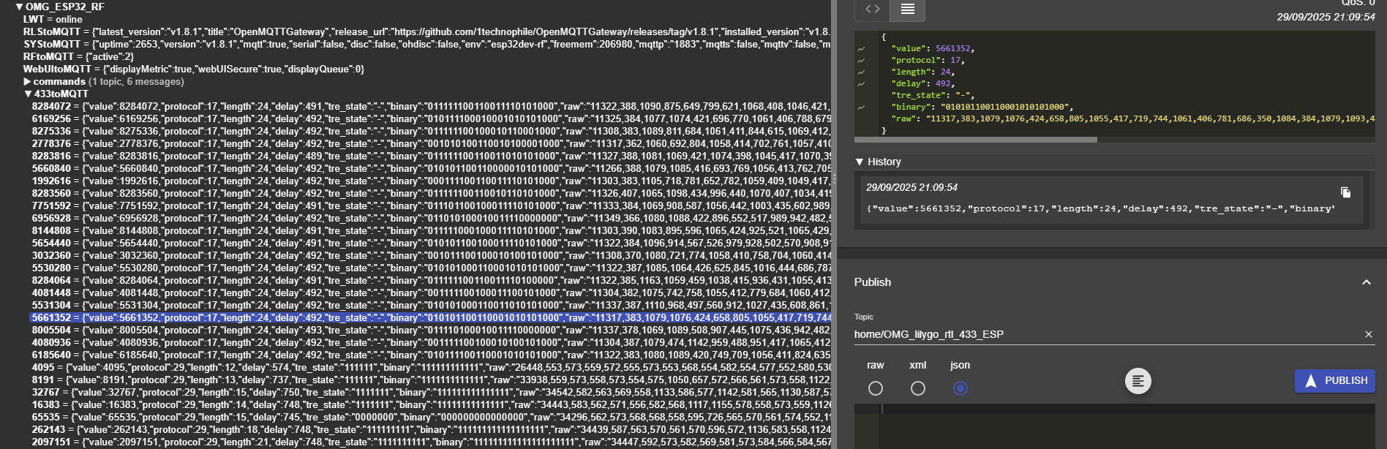This screenshot has height=449, width=1387.
Task: Open chart for the "value" field
Action: pos(861,49)
